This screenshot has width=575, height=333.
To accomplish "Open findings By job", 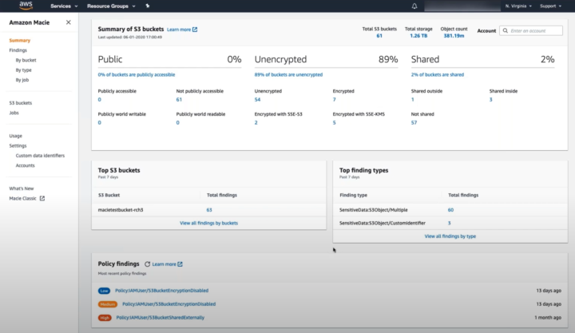I will coord(22,80).
